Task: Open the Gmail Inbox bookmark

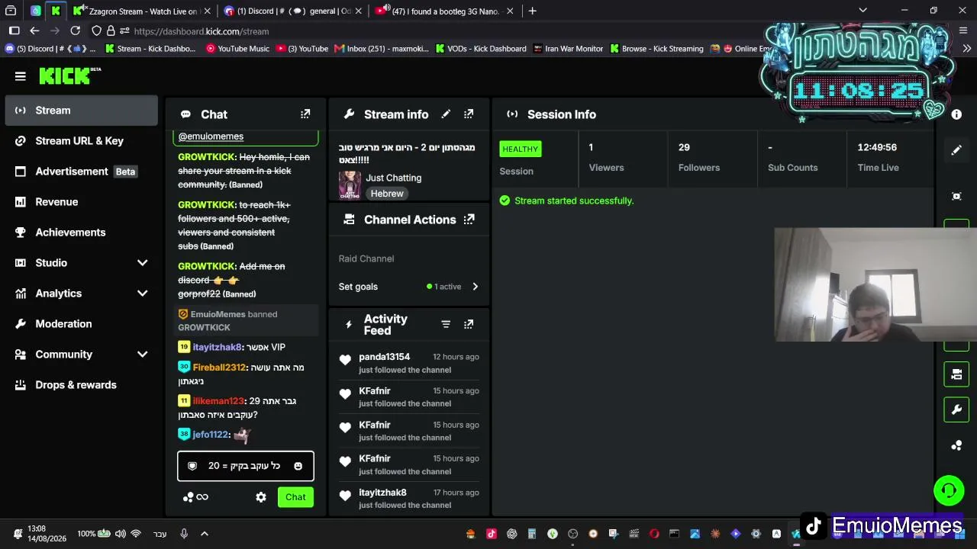Action: pyautogui.click(x=382, y=49)
